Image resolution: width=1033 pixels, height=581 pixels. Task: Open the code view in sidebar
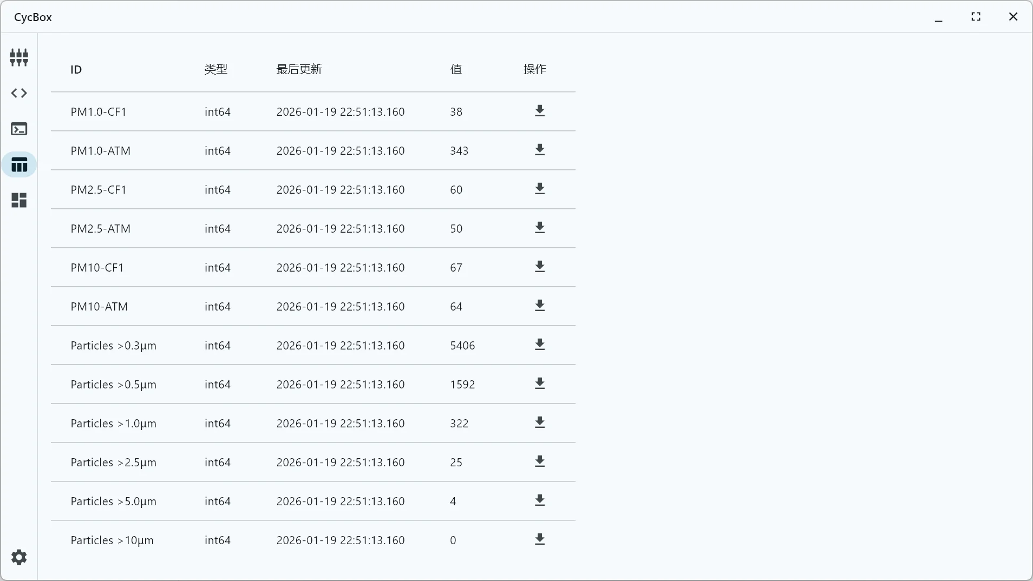pyautogui.click(x=19, y=93)
